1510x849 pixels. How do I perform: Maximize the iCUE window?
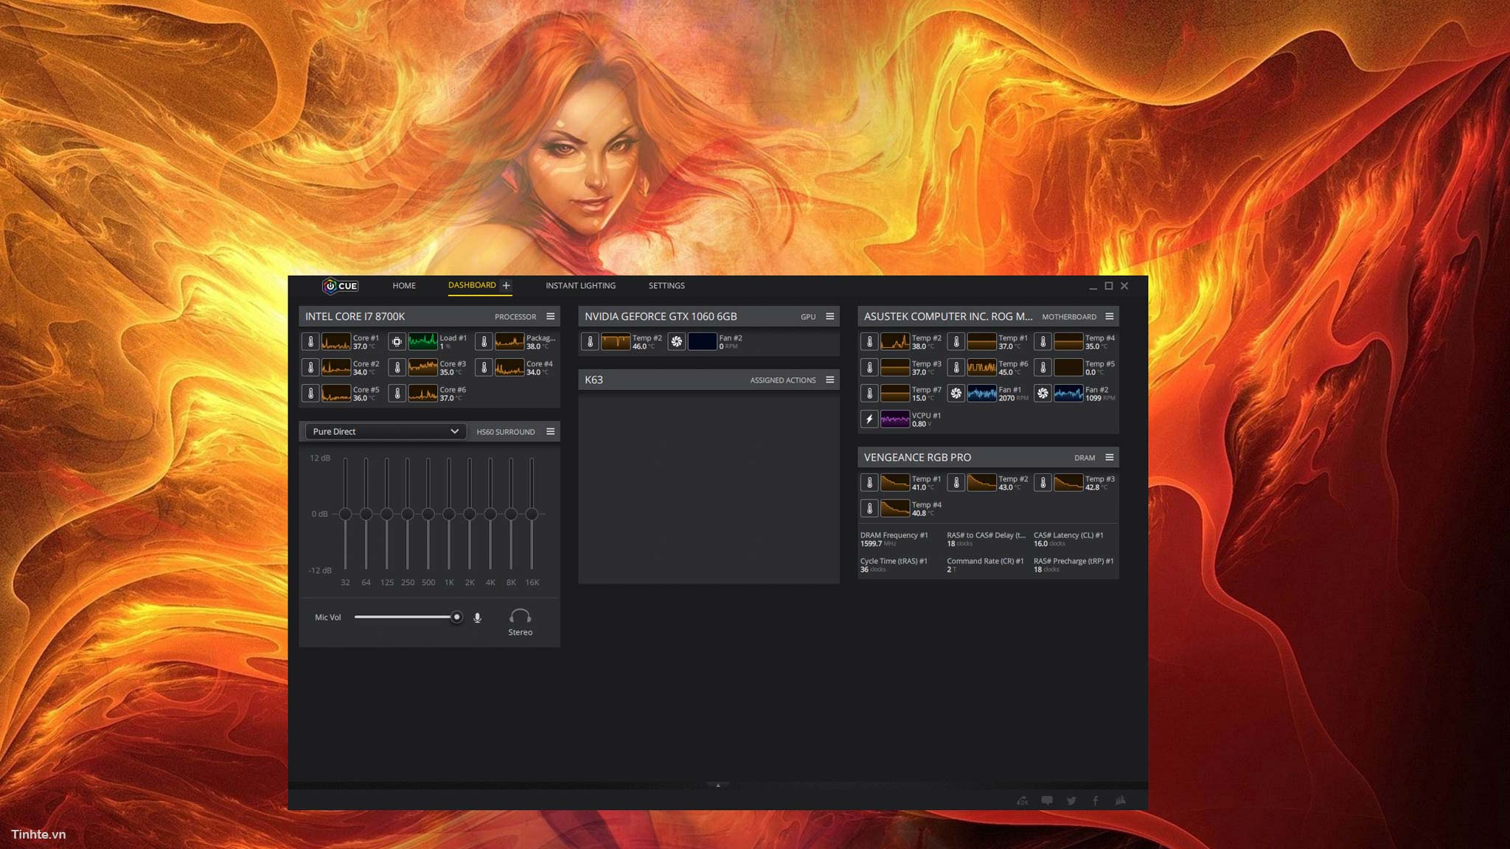pyautogui.click(x=1108, y=286)
